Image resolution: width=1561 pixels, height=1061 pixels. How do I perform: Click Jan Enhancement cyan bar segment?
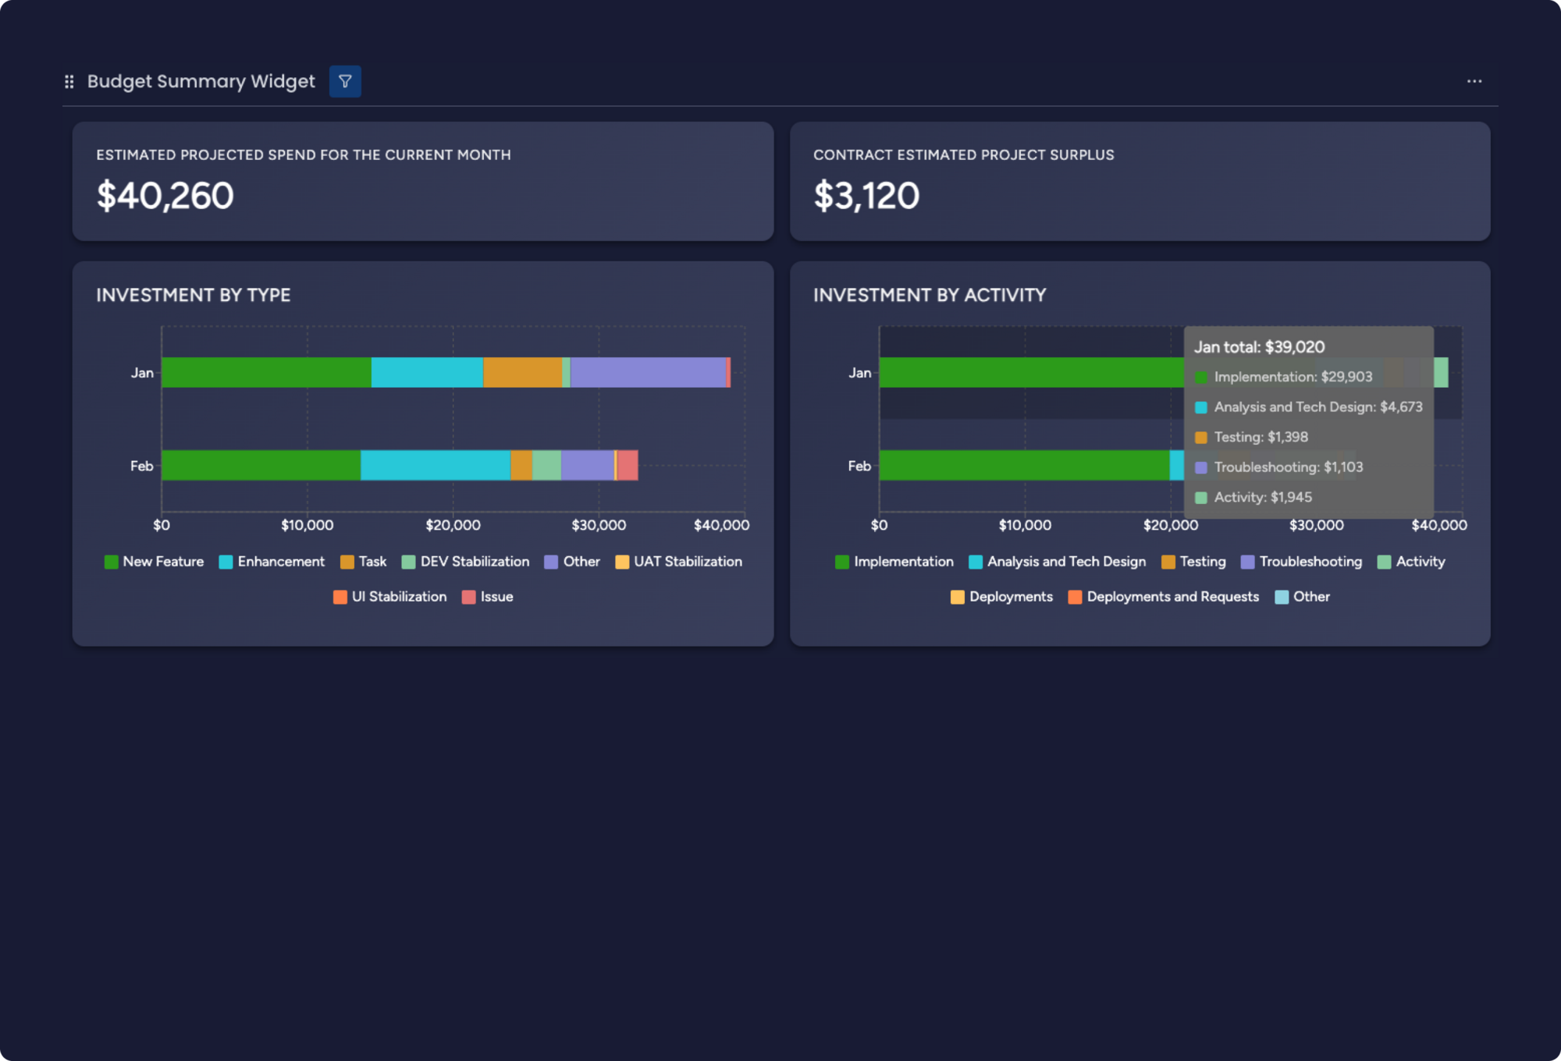pos(427,372)
